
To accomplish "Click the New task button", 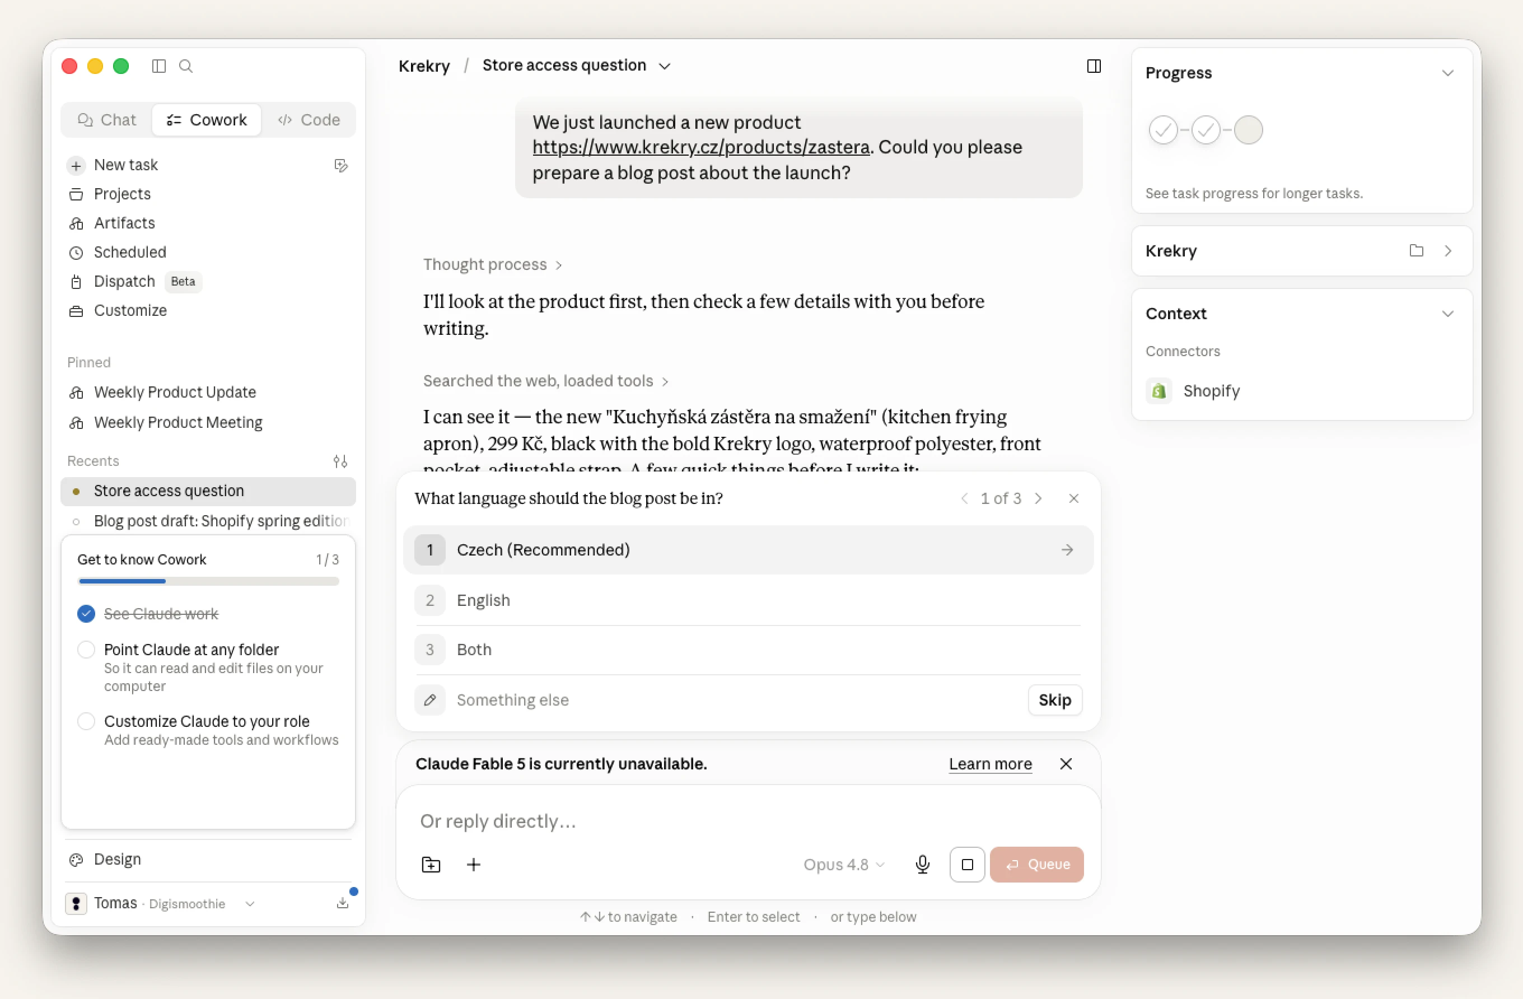I will coord(113,165).
